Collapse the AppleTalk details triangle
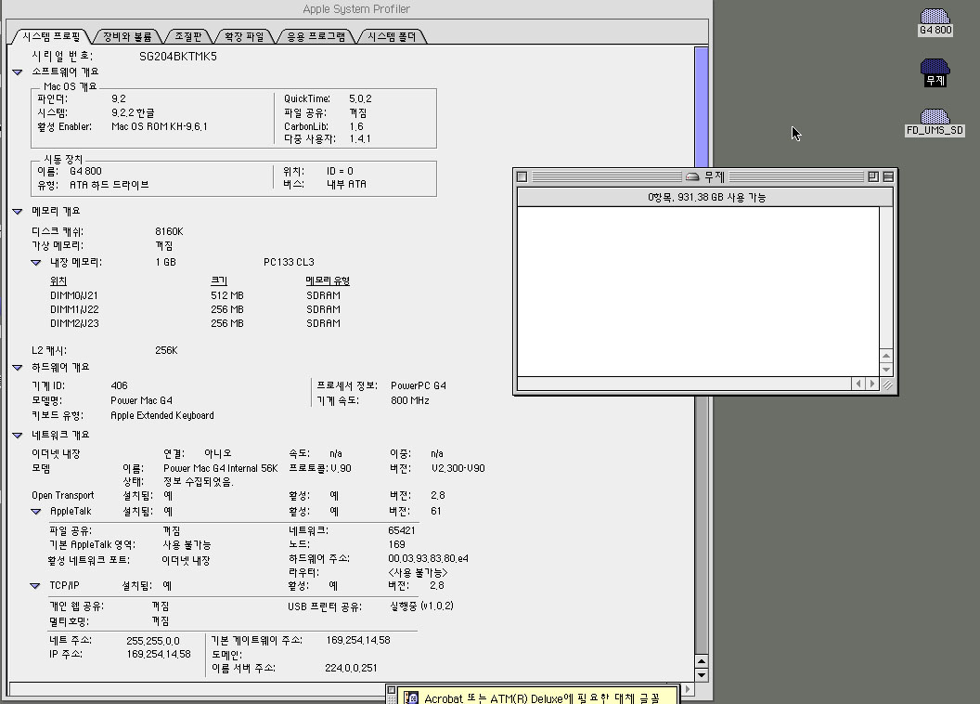The width and height of the screenshot is (980, 704). coord(36,512)
